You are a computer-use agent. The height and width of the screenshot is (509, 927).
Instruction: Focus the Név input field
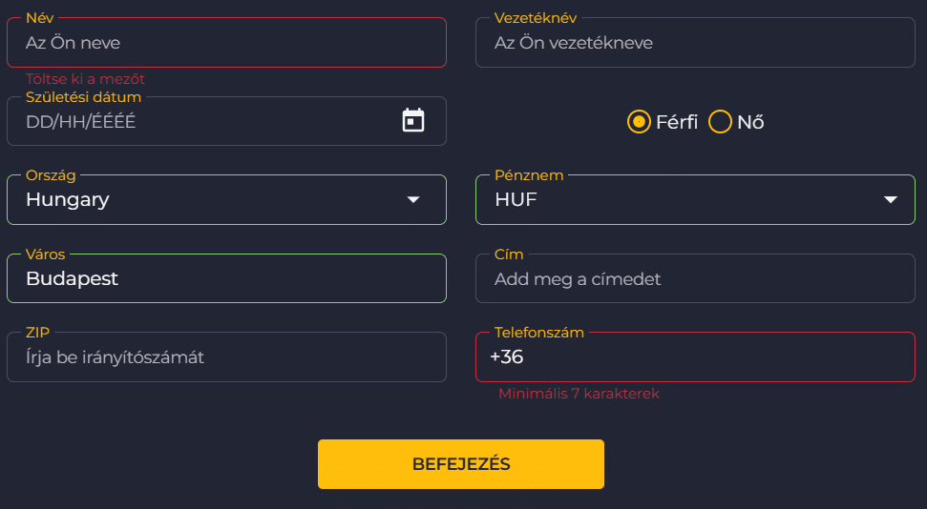(x=226, y=43)
